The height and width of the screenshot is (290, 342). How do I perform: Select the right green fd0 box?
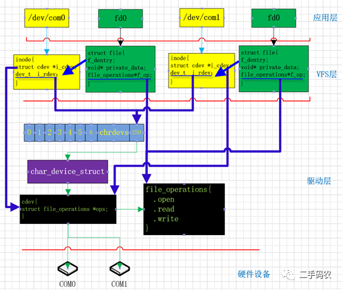click(273, 18)
